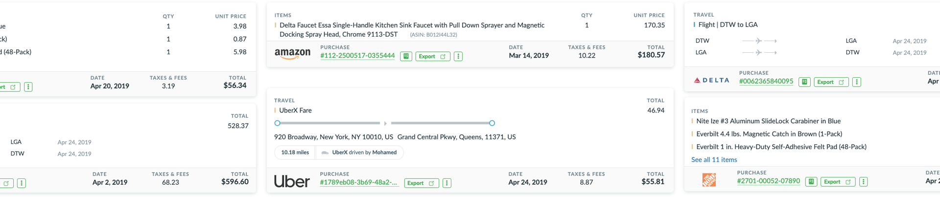
Task: Open three-dot menu on Uber receipt
Action: pyautogui.click(x=446, y=183)
